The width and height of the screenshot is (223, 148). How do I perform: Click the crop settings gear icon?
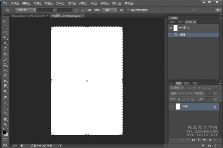(x=121, y=10)
